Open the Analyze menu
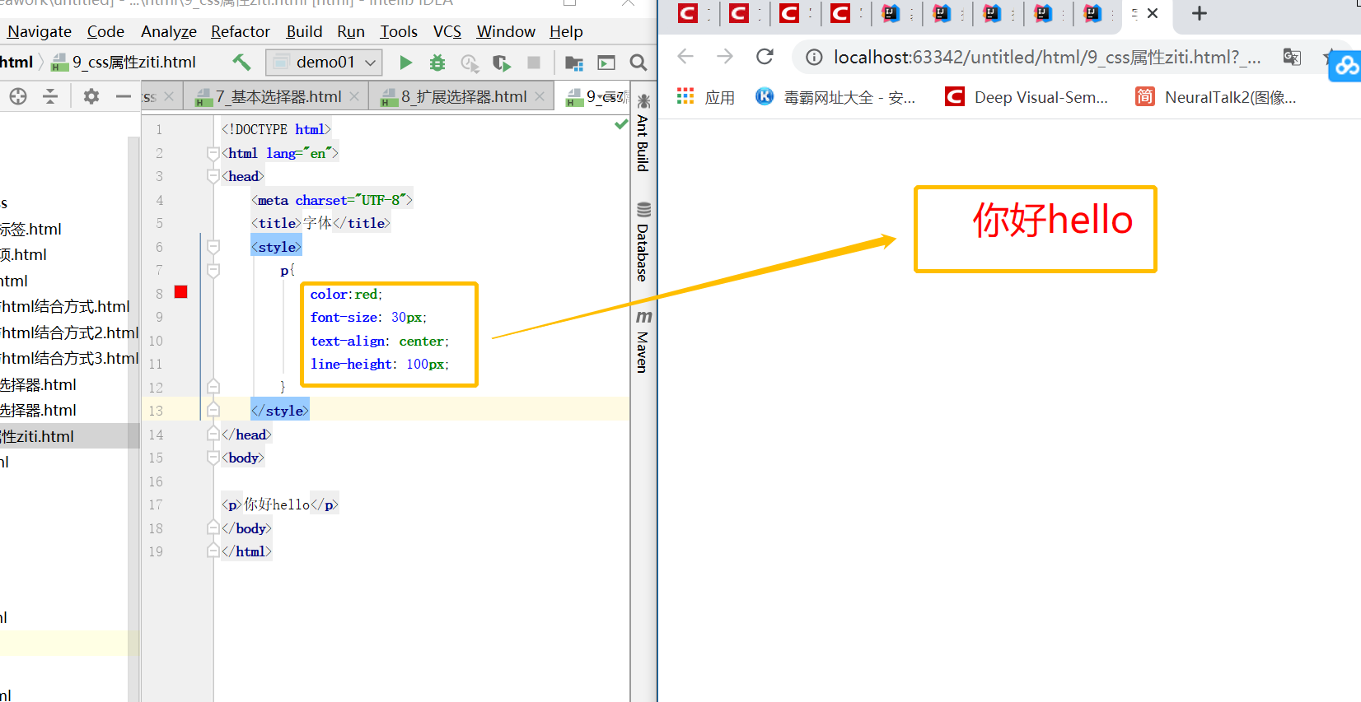Viewport: 1361px width, 702px height. [x=169, y=31]
